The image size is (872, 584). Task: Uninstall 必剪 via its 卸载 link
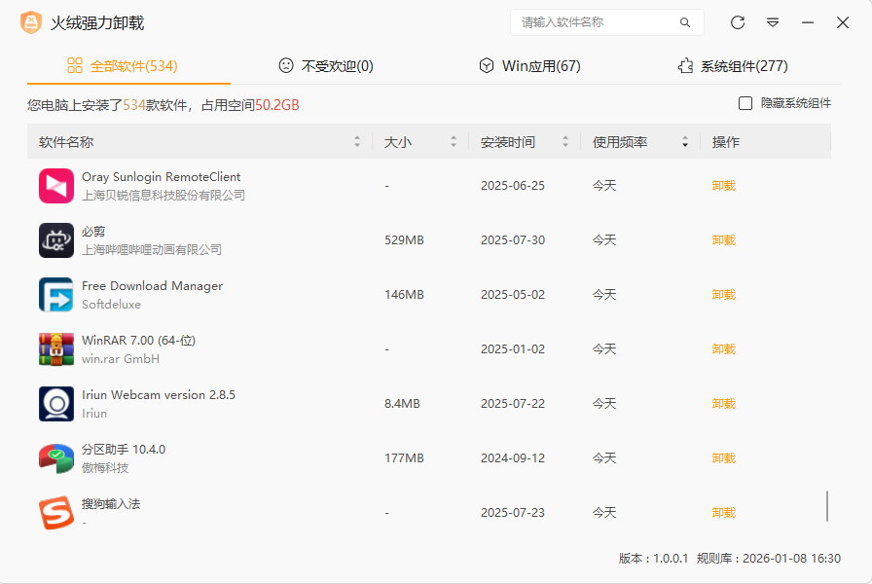pos(723,239)
